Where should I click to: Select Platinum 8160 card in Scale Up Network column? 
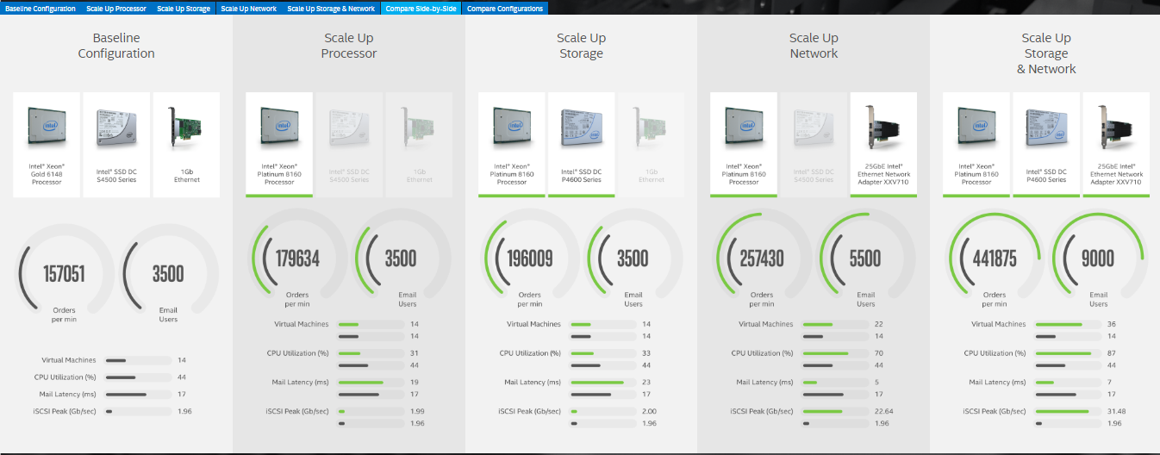coord(744,145)
